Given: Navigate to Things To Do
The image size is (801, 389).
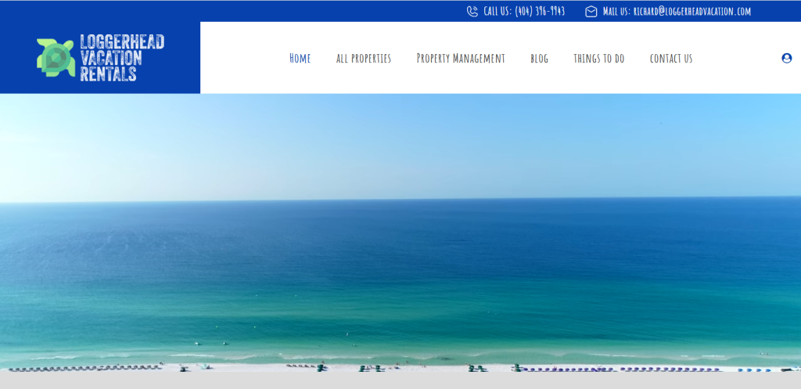Looking at the screenshot, I should click(598, 58).
